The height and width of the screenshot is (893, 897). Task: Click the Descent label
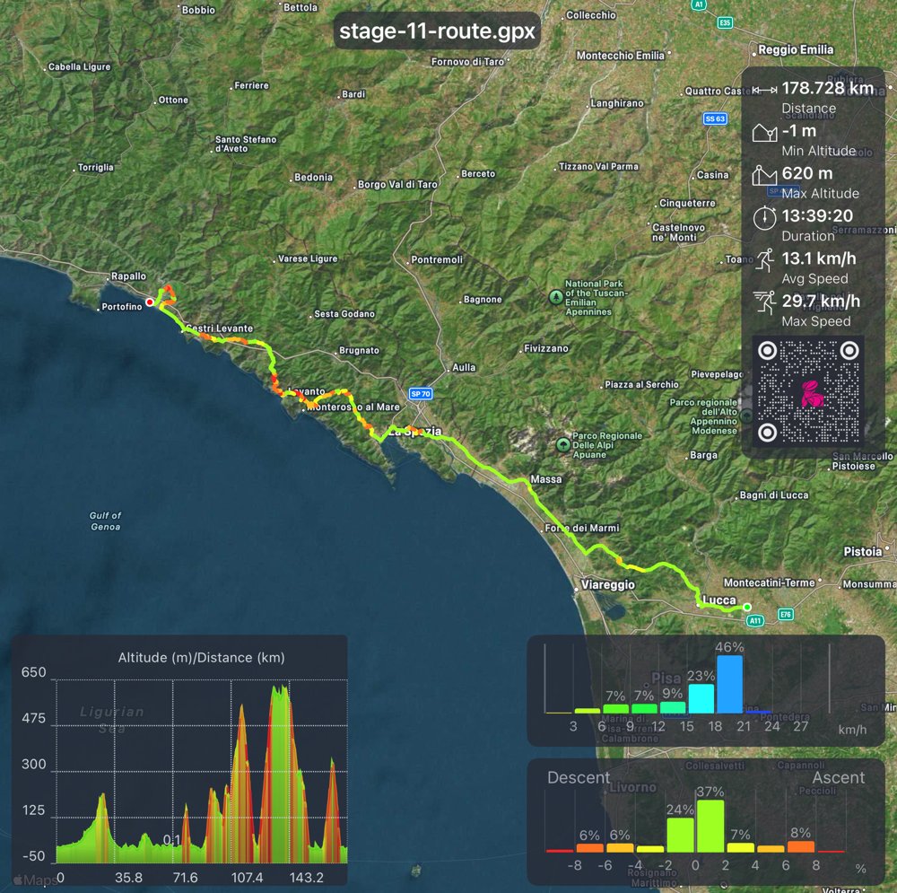pos(579,777)
